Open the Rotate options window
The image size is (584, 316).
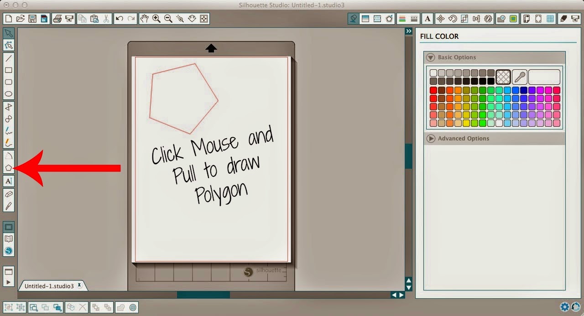pos(453,19)
